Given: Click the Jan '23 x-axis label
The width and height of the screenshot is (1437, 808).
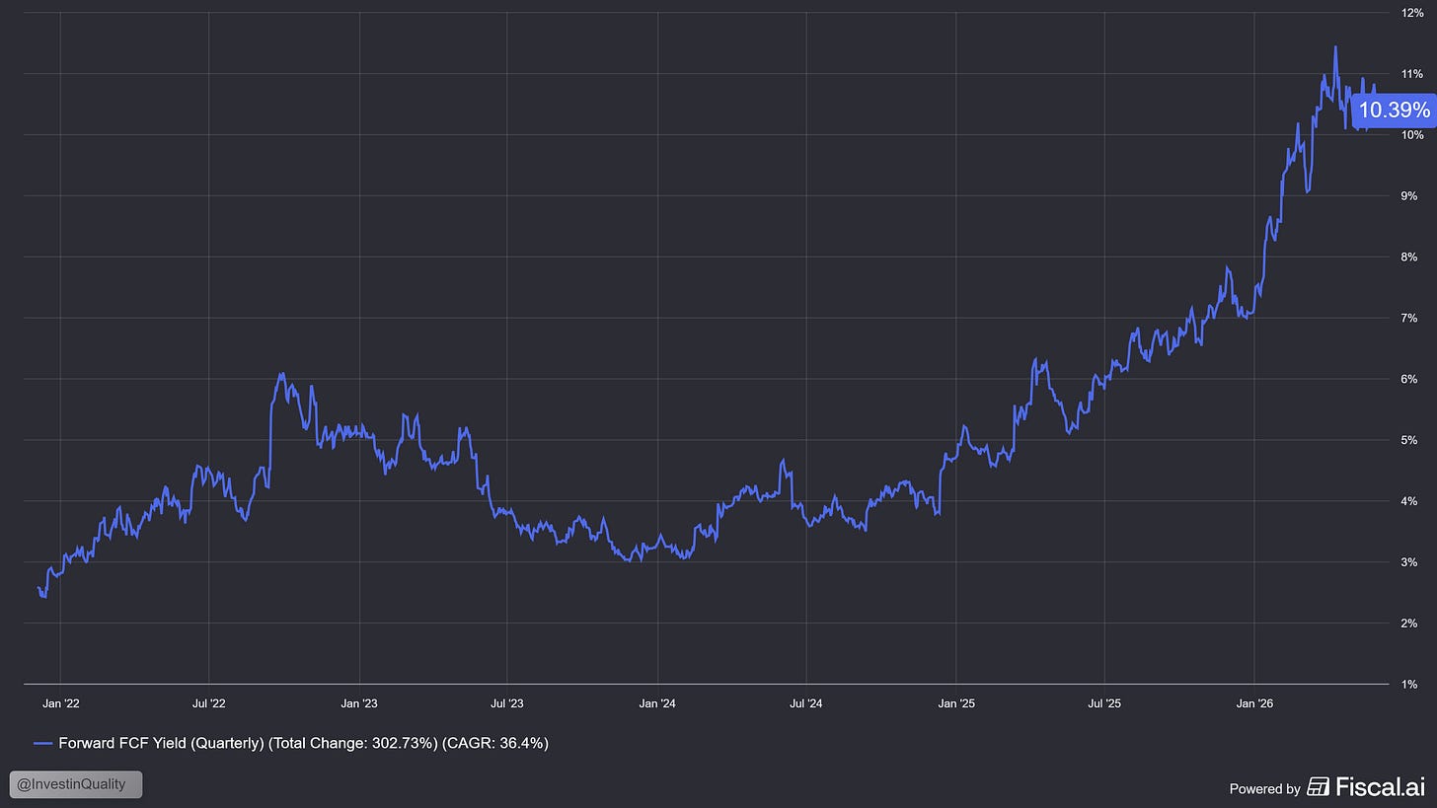Looking at the screenshot, I should click(359, 703).
